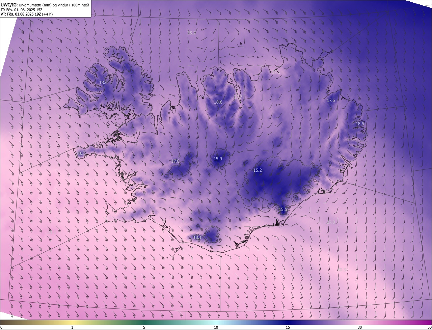Click the 17.6 value in northeast Iceland
Screen dimensions: 432x330
(x=331, y=100)
